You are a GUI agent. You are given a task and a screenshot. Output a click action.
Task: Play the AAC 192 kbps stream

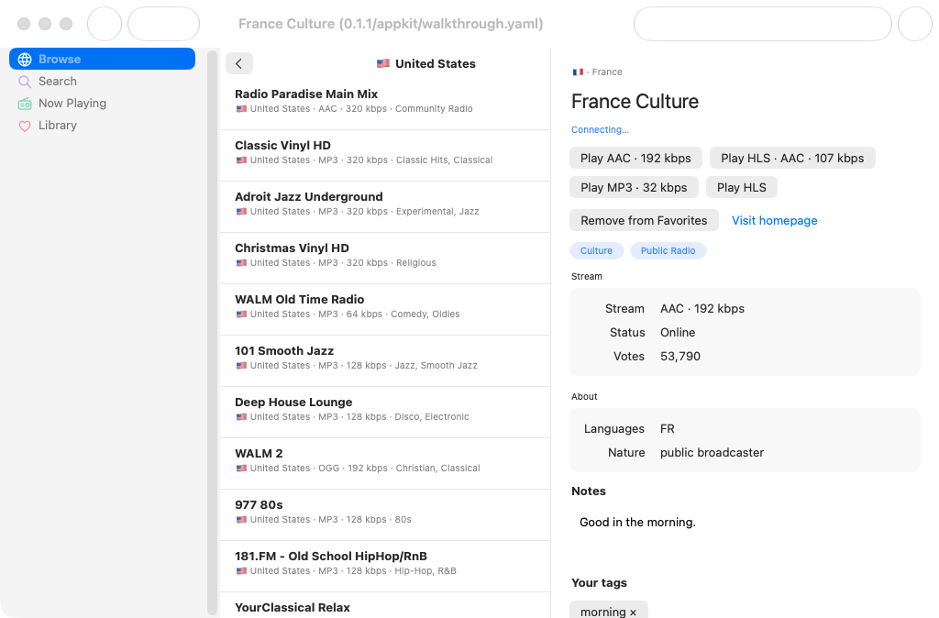(x=635, y=158)
